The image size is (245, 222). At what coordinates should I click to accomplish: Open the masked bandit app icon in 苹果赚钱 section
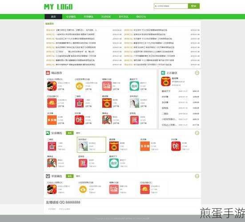click(x=52, y=190)
